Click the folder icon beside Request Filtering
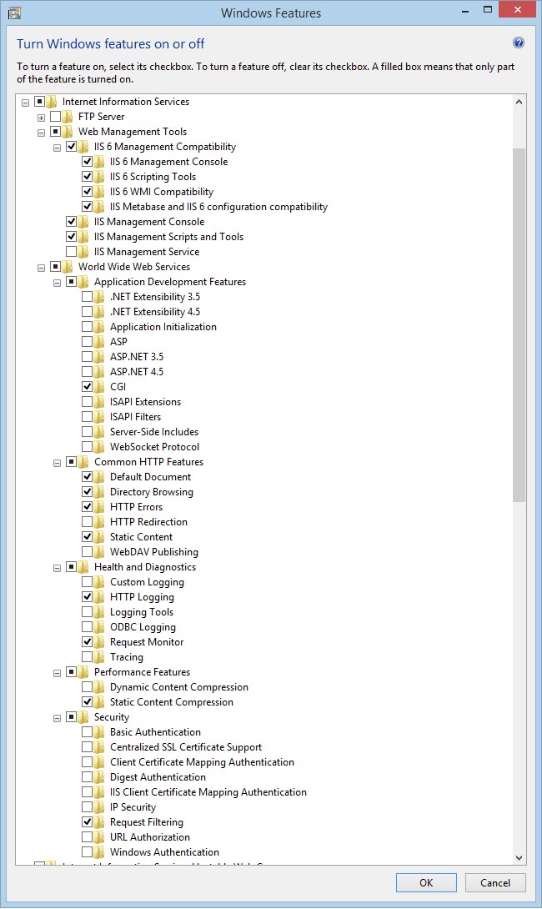Image resolution: width=542 pixels, height=909 pixels. point(100,822)
